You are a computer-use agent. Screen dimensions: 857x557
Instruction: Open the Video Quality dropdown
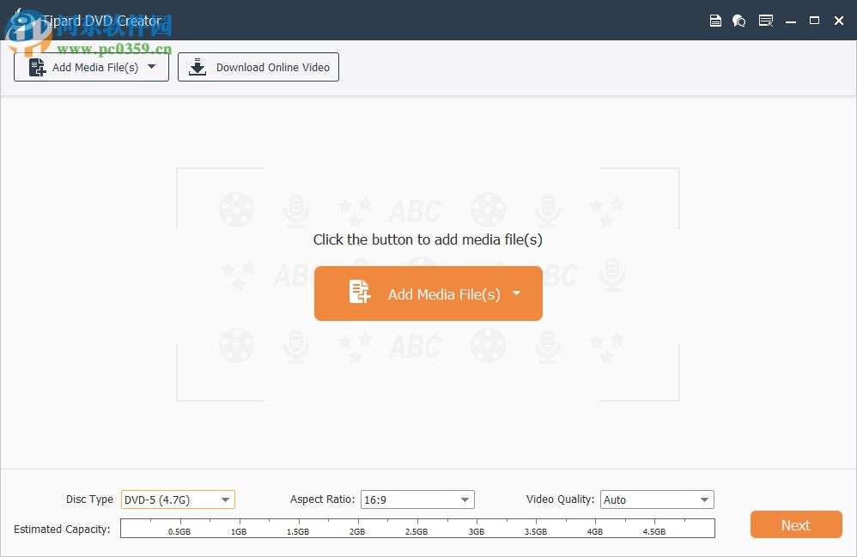click(x=703, y=499)
